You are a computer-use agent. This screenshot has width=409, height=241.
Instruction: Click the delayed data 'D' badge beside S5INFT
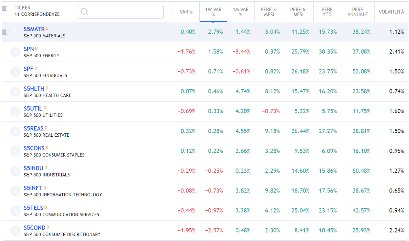(45, 187)
